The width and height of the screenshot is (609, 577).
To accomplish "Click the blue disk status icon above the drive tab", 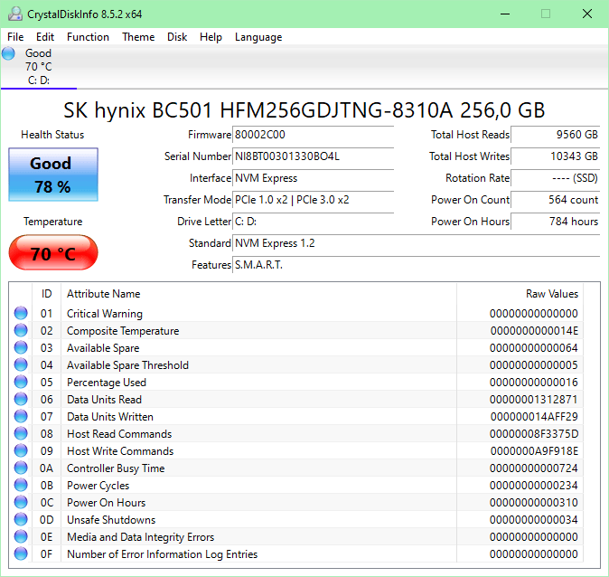I will [x=8, y=53].
